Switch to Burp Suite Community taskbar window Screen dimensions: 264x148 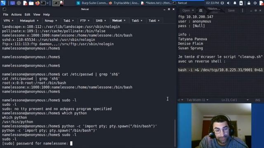click(92, 3)
